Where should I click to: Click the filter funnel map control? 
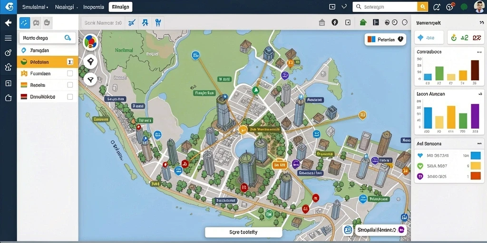coord(90,80)
